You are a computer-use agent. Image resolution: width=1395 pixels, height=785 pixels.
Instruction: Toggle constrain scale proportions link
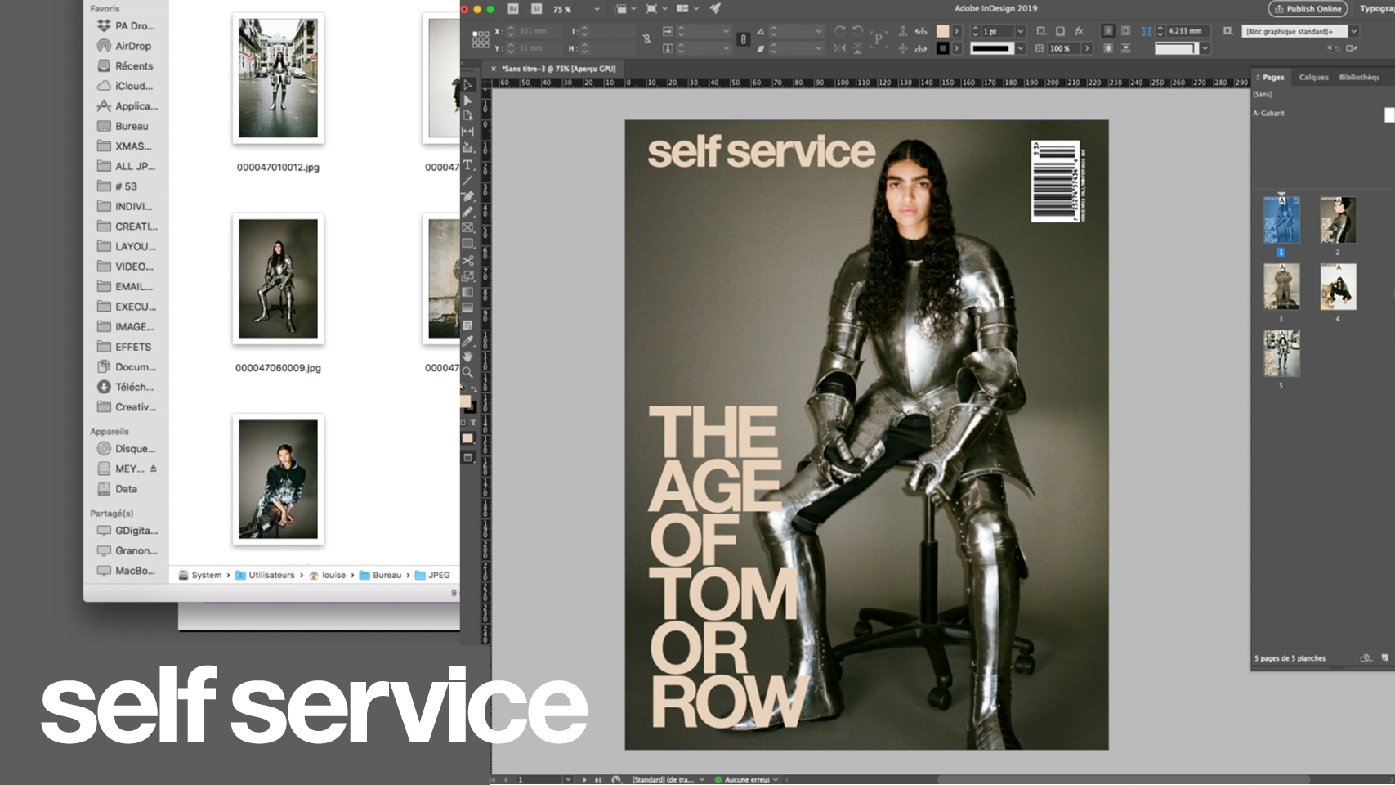point(743,39)
